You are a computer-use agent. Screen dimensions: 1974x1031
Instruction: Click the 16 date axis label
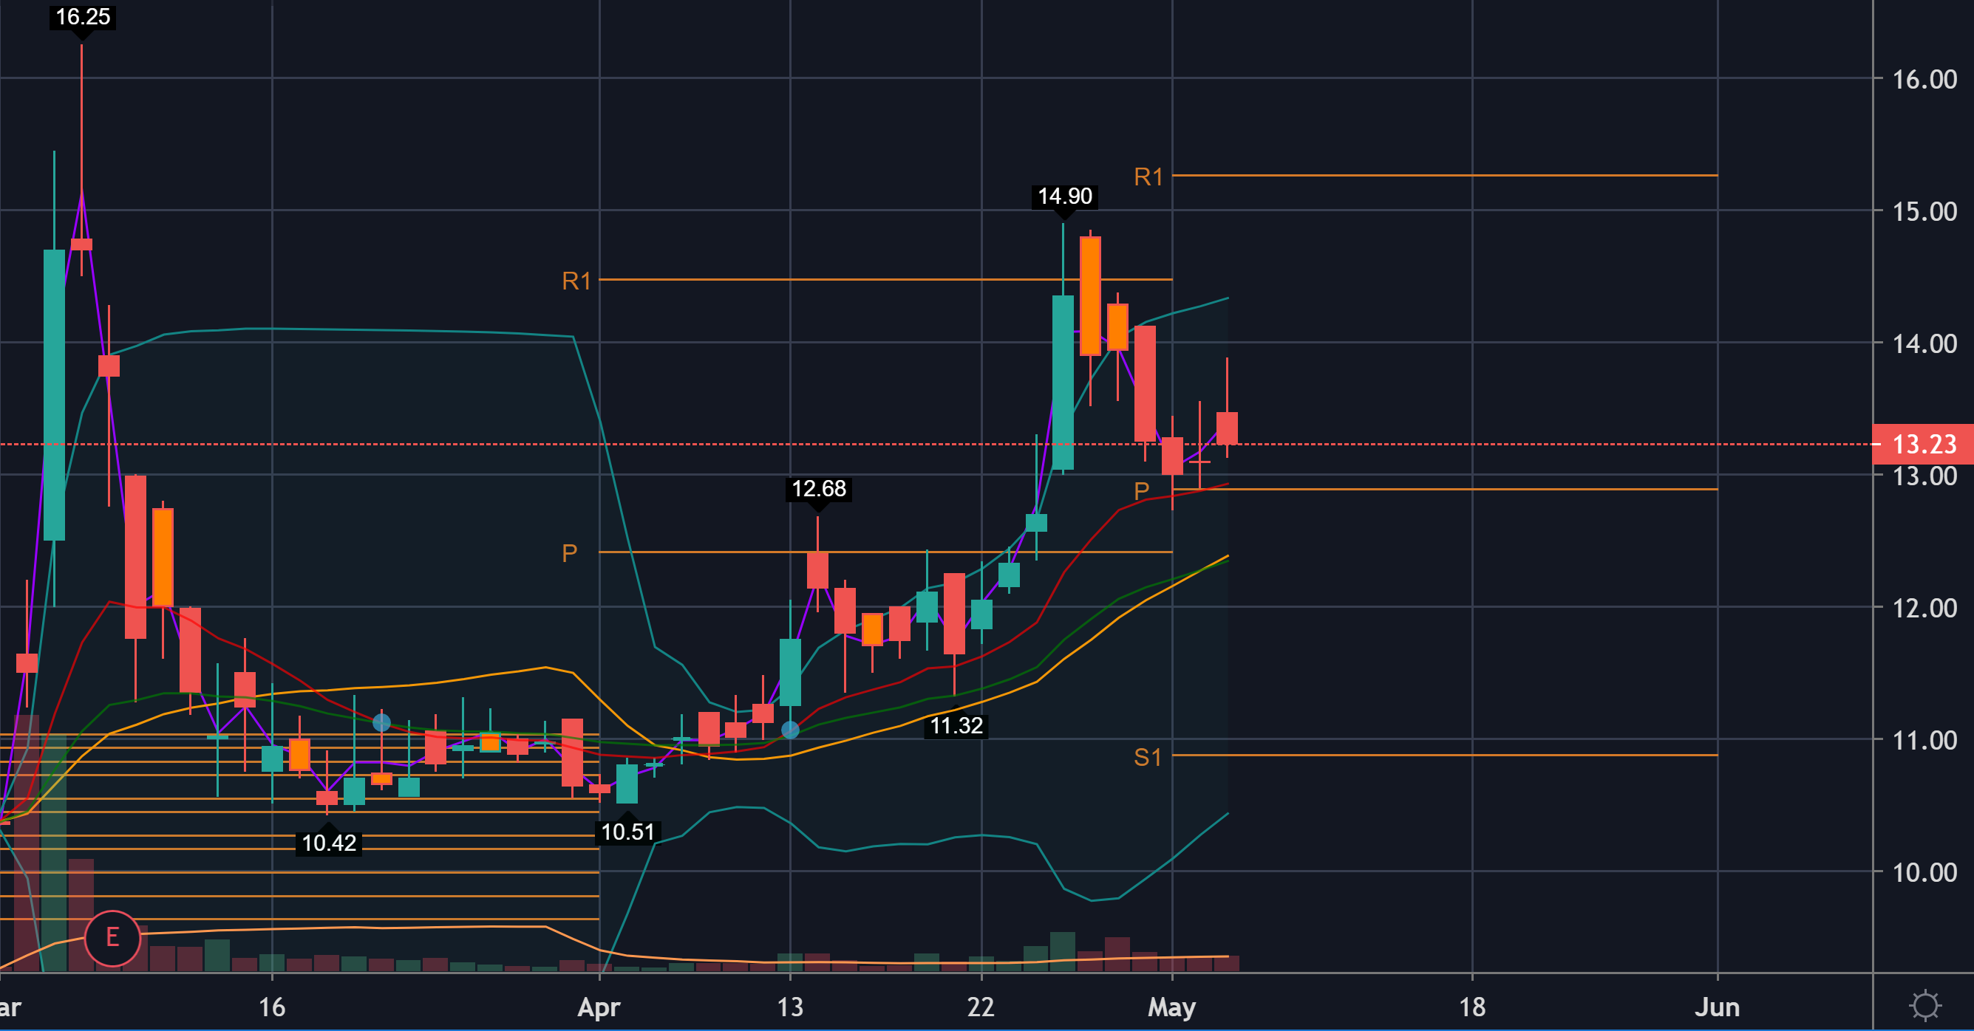[x=272, y=1007]
